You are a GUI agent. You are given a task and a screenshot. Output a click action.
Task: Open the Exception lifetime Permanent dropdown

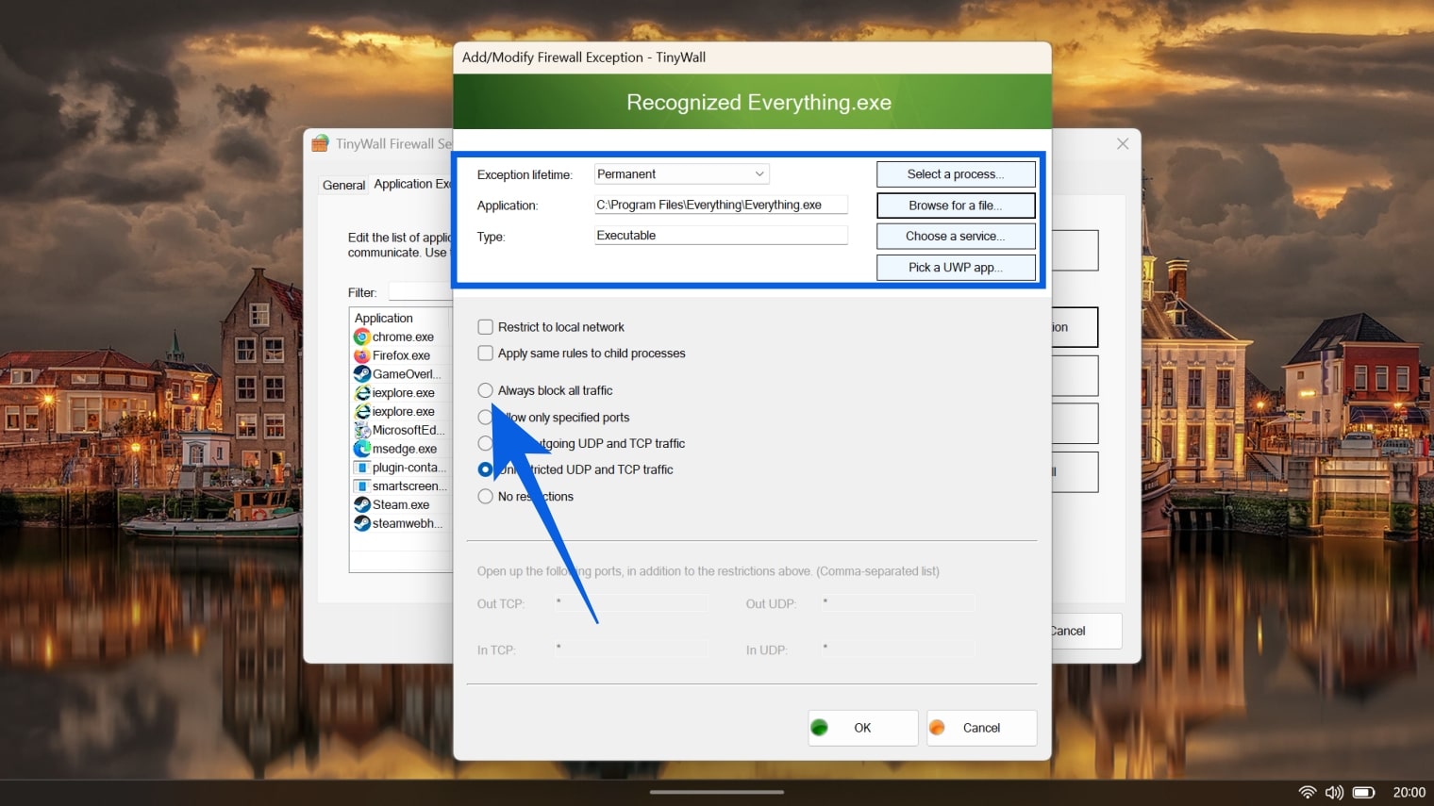coord(681,174)
